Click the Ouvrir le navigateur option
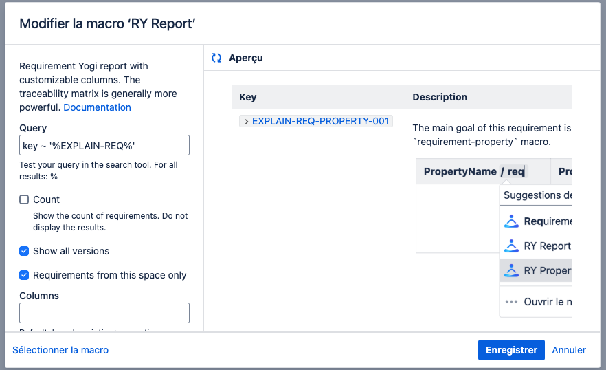606x370 pixels. pyautogui.click(x=547, y=301)
